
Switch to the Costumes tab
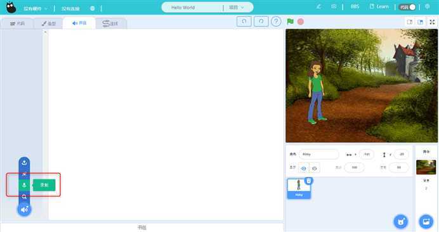coord(49,23)
